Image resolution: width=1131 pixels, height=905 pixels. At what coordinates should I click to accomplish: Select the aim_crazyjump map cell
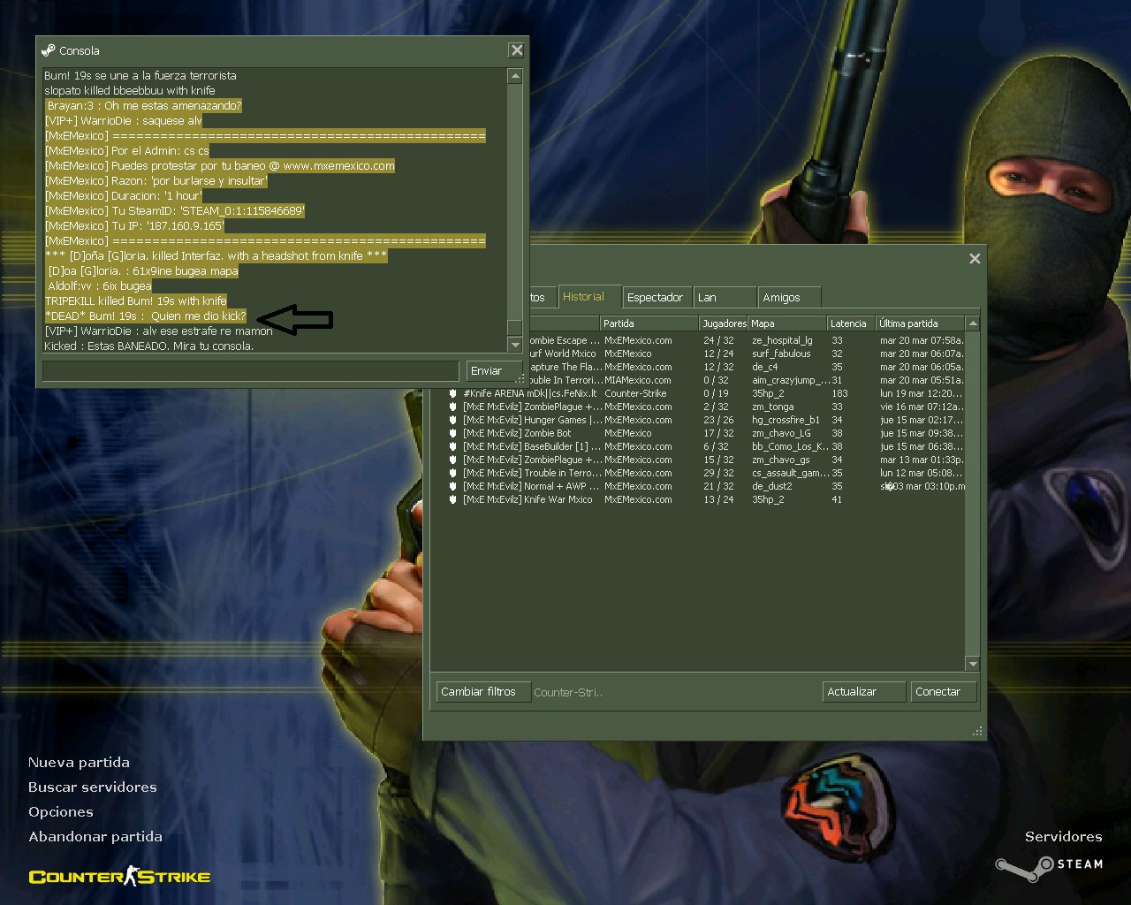pos(791,380)
